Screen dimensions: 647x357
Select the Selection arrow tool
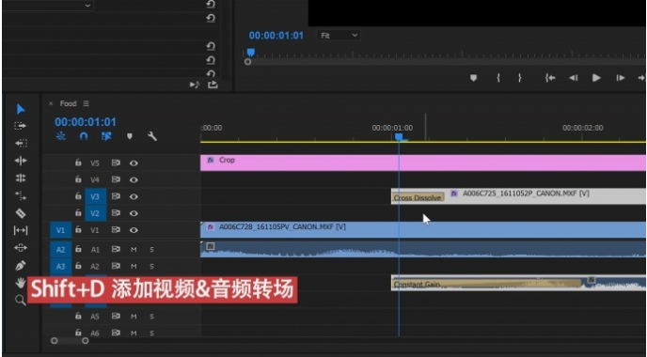pyautogui.click(x=21, y=109)
